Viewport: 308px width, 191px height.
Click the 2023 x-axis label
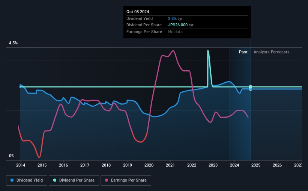click(213, 165)
